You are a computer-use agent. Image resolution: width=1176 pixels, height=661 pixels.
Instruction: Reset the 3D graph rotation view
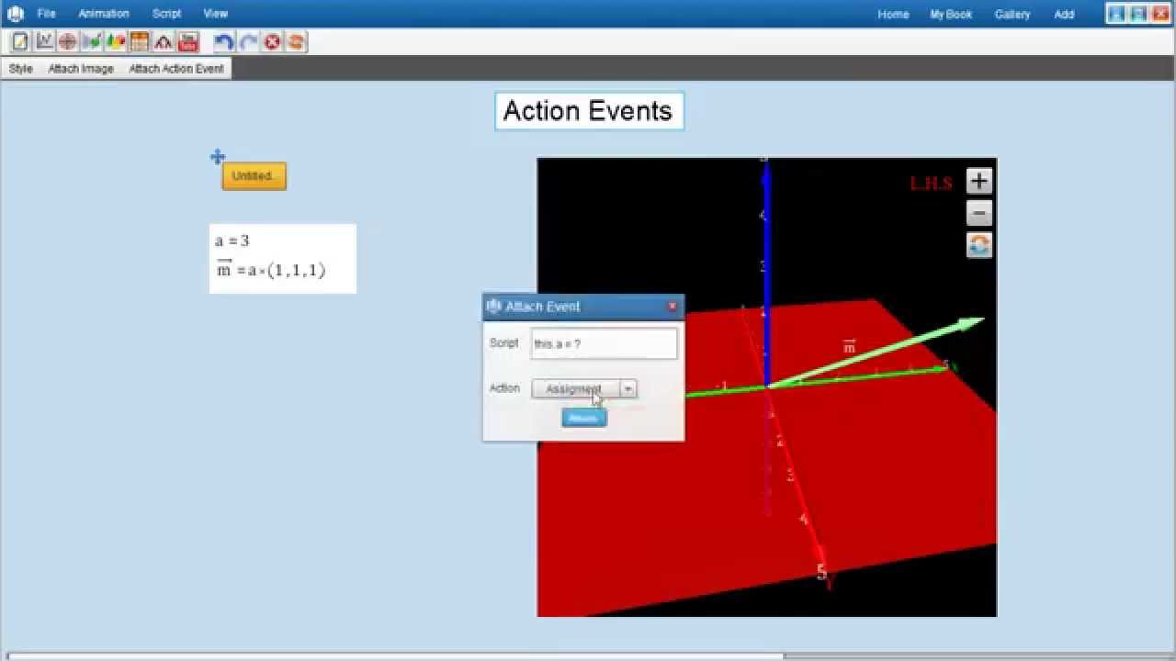coord(979,245)
